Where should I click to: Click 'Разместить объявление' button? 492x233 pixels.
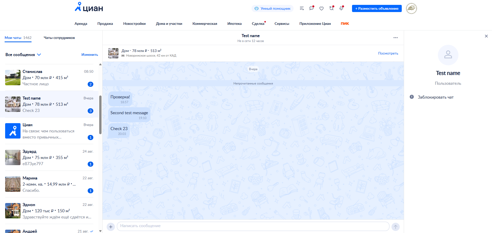click(x=377, y=8)
